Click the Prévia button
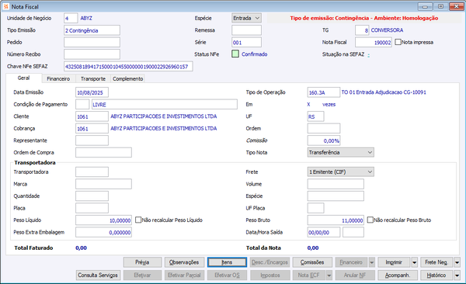Viewport: 466px width, 284px height. (x=142, y=262)
